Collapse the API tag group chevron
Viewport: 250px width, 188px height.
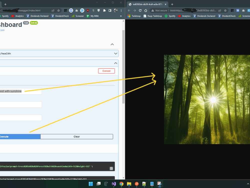tap(112, 44)
